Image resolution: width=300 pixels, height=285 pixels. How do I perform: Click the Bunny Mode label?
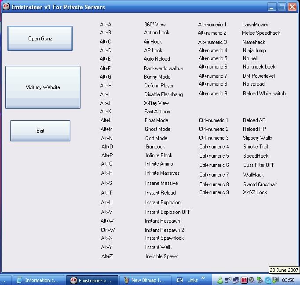pyautogui.click(x=157, y=77)
